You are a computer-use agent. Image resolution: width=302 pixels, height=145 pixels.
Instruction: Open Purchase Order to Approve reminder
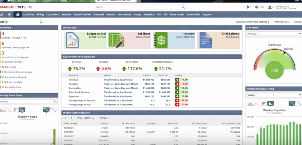(x=15, y=47)
